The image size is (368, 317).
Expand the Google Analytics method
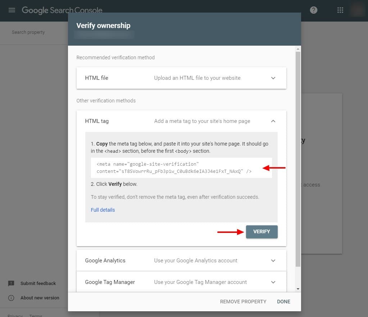[x=273, y=261]
